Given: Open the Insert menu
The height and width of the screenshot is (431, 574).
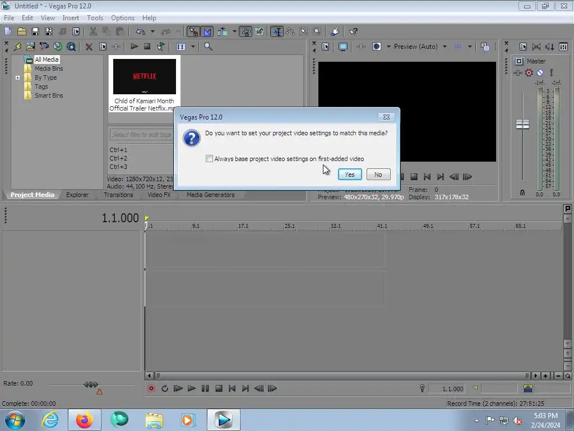Looking at the screenshot, I should click(71, 17).
